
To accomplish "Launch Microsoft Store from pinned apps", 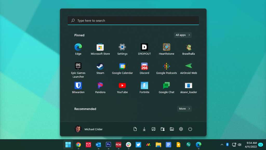I will 100,49.
